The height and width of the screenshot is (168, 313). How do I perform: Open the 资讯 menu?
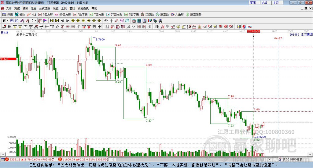25,8
